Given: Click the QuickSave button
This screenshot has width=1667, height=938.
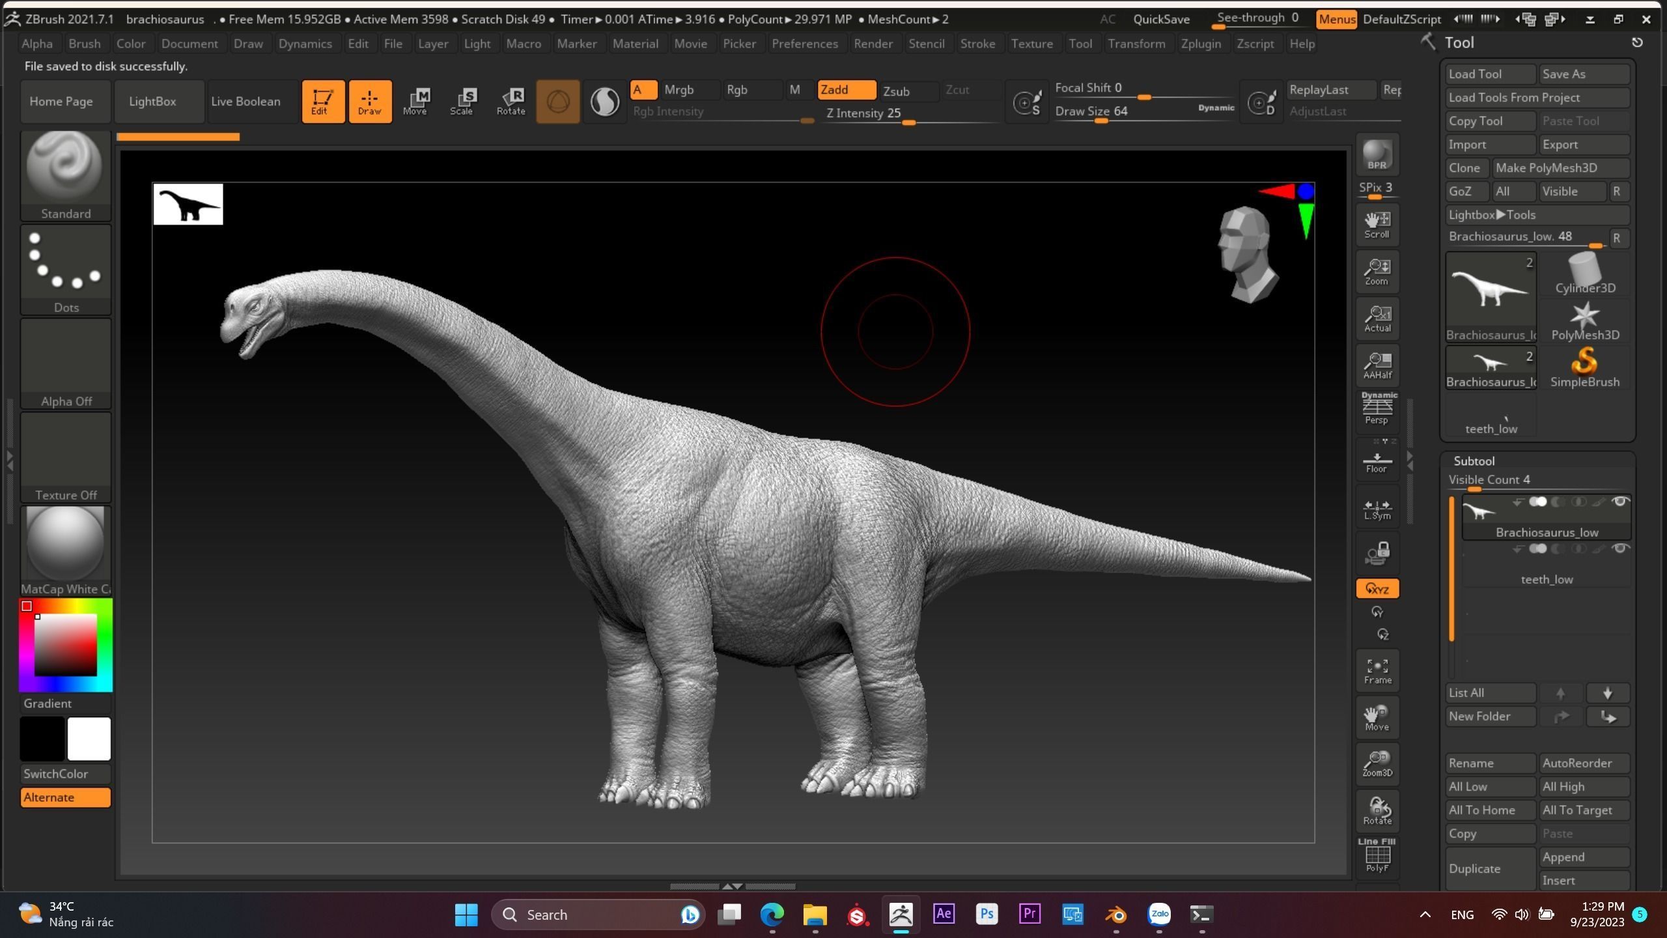Looking at the screenshot, I should [x=1161, y=19].
